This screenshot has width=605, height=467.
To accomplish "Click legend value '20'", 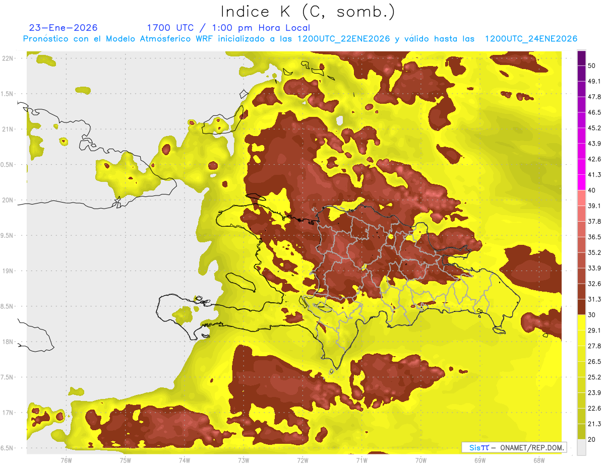I will click(x=592, y=439).
